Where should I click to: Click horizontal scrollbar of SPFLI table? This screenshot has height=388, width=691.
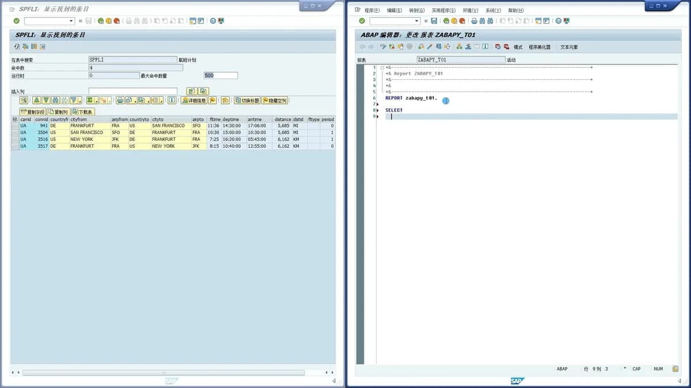(164, 372)
